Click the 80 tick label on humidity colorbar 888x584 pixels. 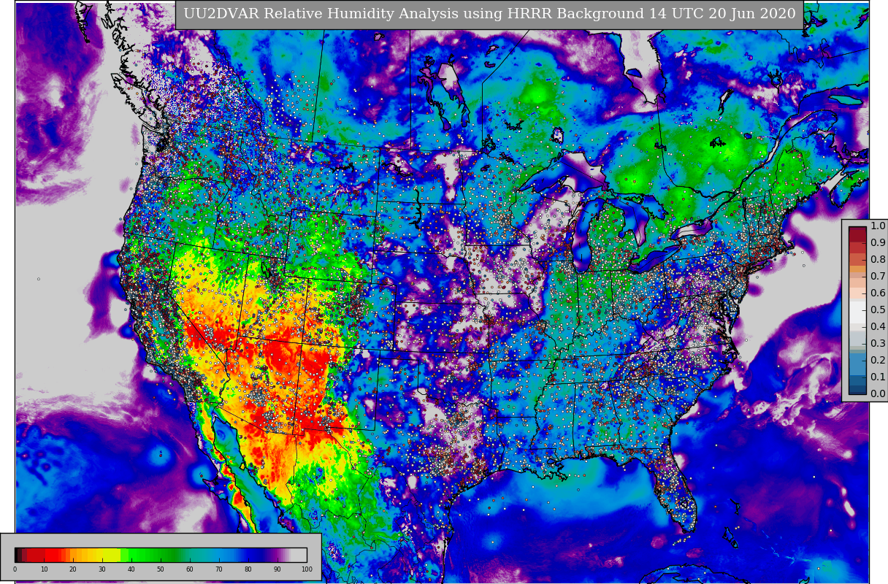[x=248, y=569]
